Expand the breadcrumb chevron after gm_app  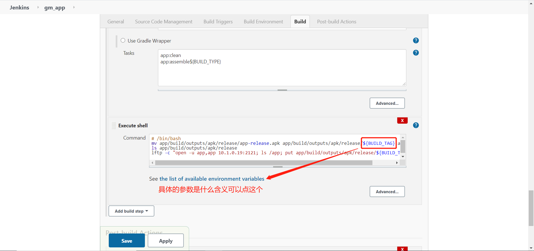click(x=74, y=8)
